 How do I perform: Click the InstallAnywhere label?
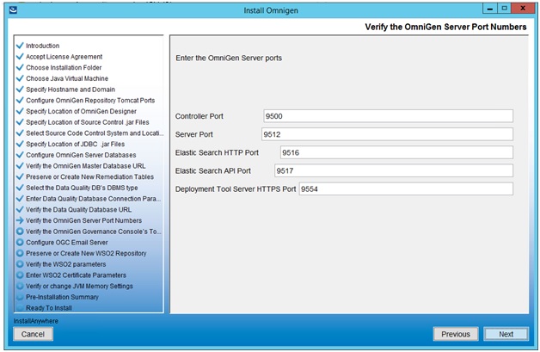coord(36,321)
